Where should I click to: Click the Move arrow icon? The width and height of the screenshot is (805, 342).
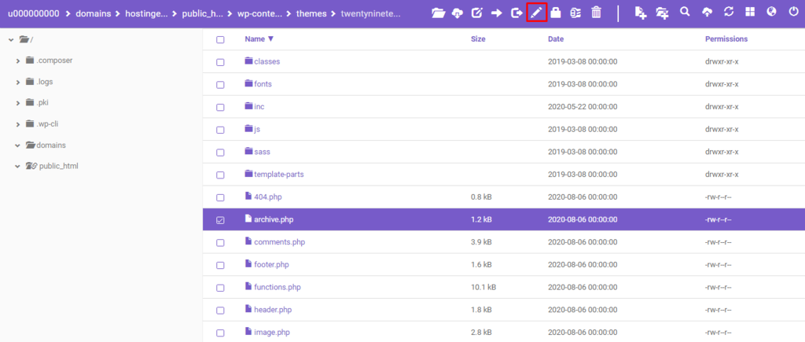click(x=497, y=13)
